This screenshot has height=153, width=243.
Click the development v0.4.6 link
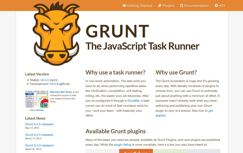55,84
